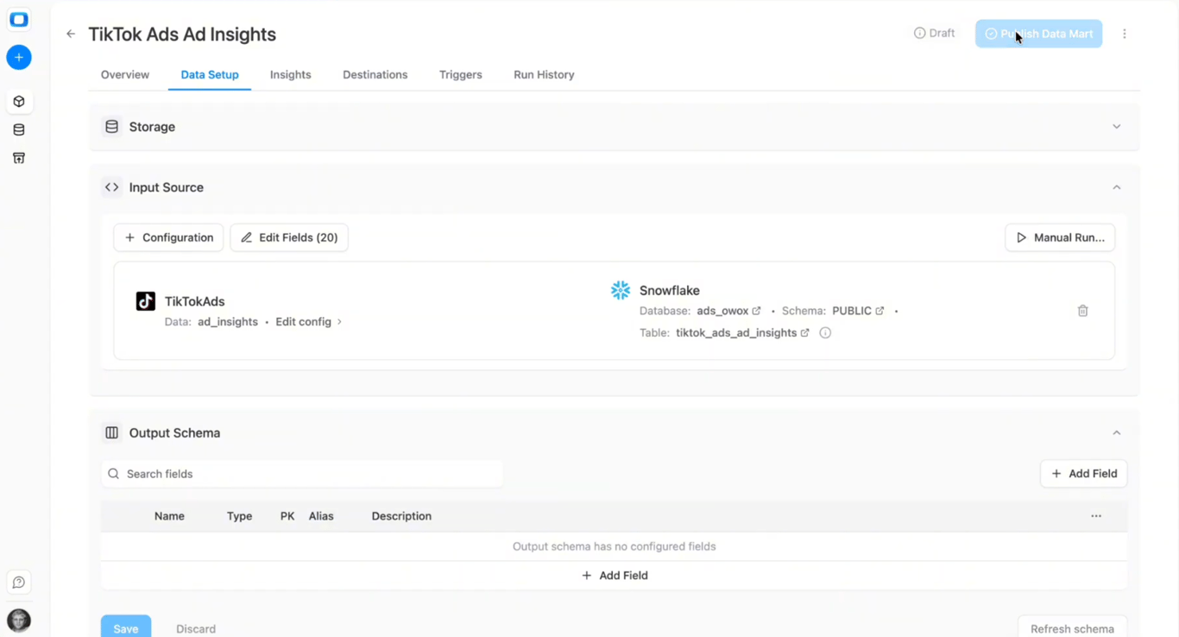Image resolution: width=1179 pixels, height=637 pixels.
Task: Click the PK column header
Action: [287, 516]
